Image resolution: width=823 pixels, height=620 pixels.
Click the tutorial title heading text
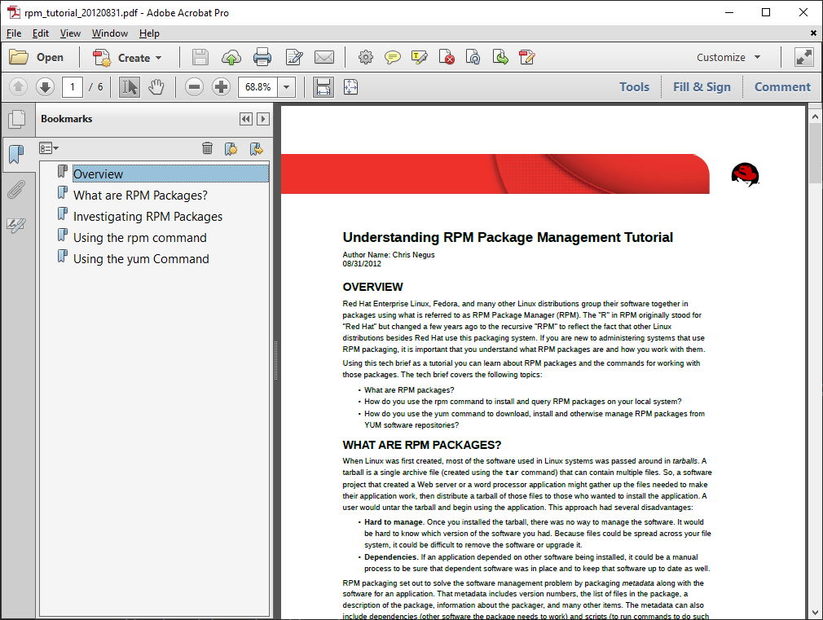(508, 237)
